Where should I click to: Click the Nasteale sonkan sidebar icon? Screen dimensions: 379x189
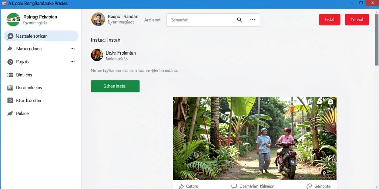pos(10,36)
